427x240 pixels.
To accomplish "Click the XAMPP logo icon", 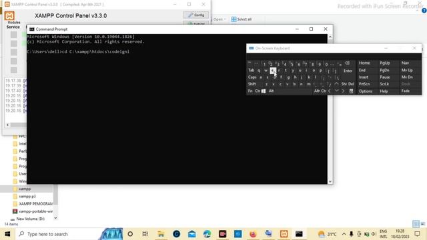I will (9, 16).
